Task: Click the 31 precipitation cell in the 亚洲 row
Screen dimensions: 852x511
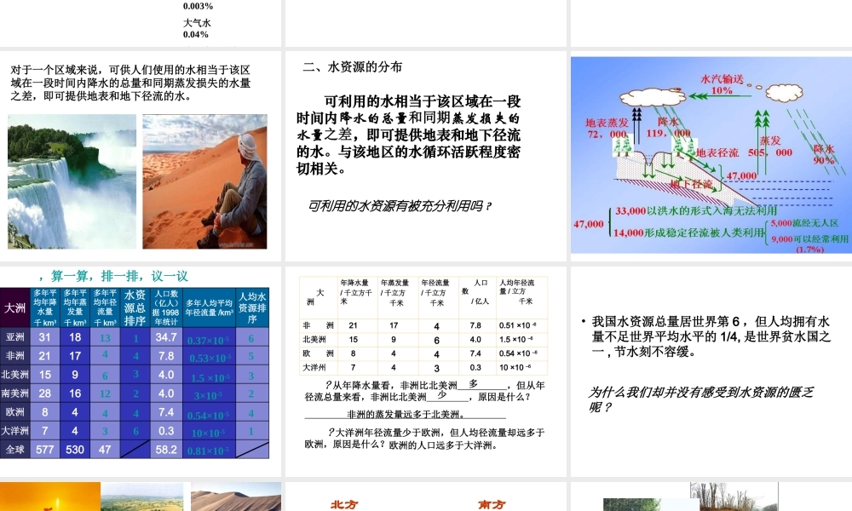Action: coord(44,336)
